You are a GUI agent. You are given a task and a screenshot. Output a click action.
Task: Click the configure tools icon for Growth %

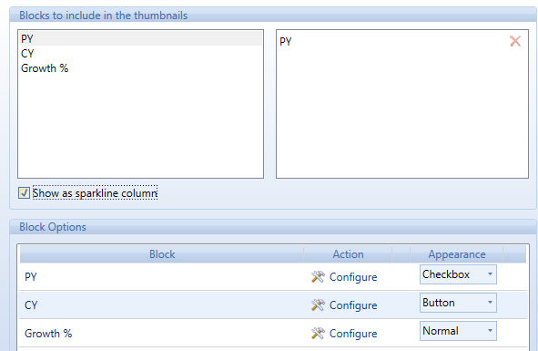[318, 333]
